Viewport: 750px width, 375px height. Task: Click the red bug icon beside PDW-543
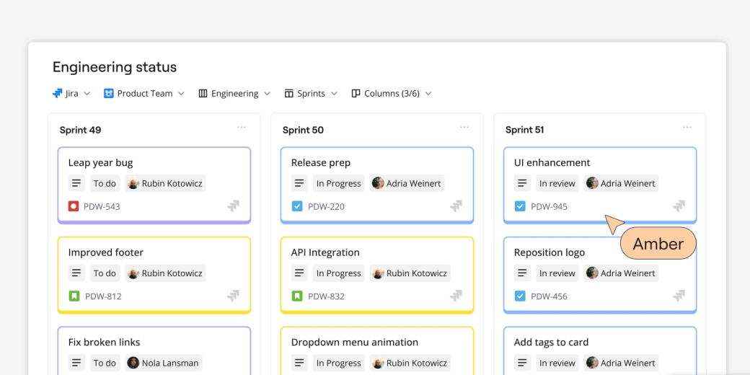click(74, 206)
